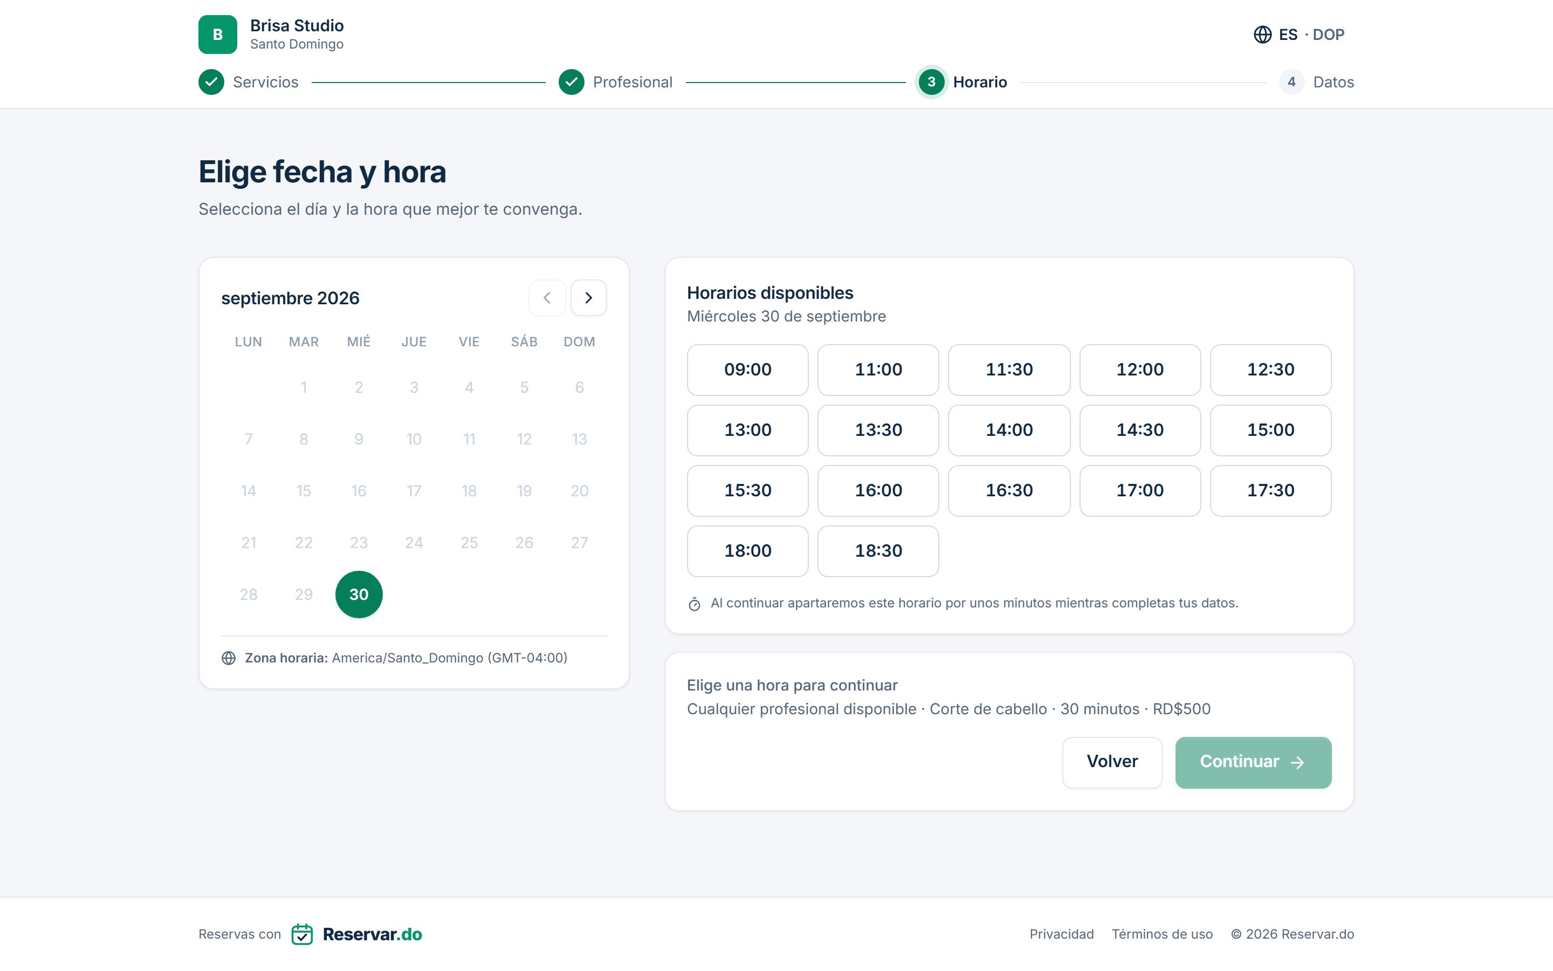Pick the 12:00 time slot
The height and width of the screenshot is (971, 1553).
[x=1140, y=370]
